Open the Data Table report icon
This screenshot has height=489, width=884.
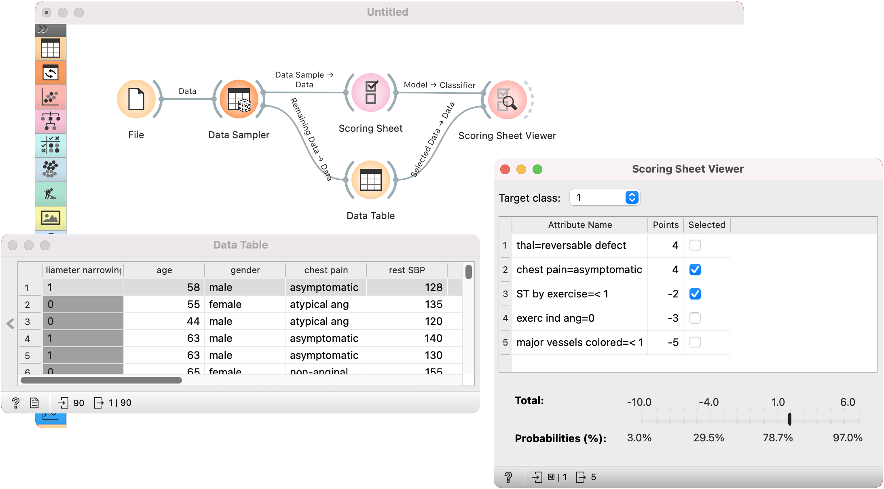point(34,403)
